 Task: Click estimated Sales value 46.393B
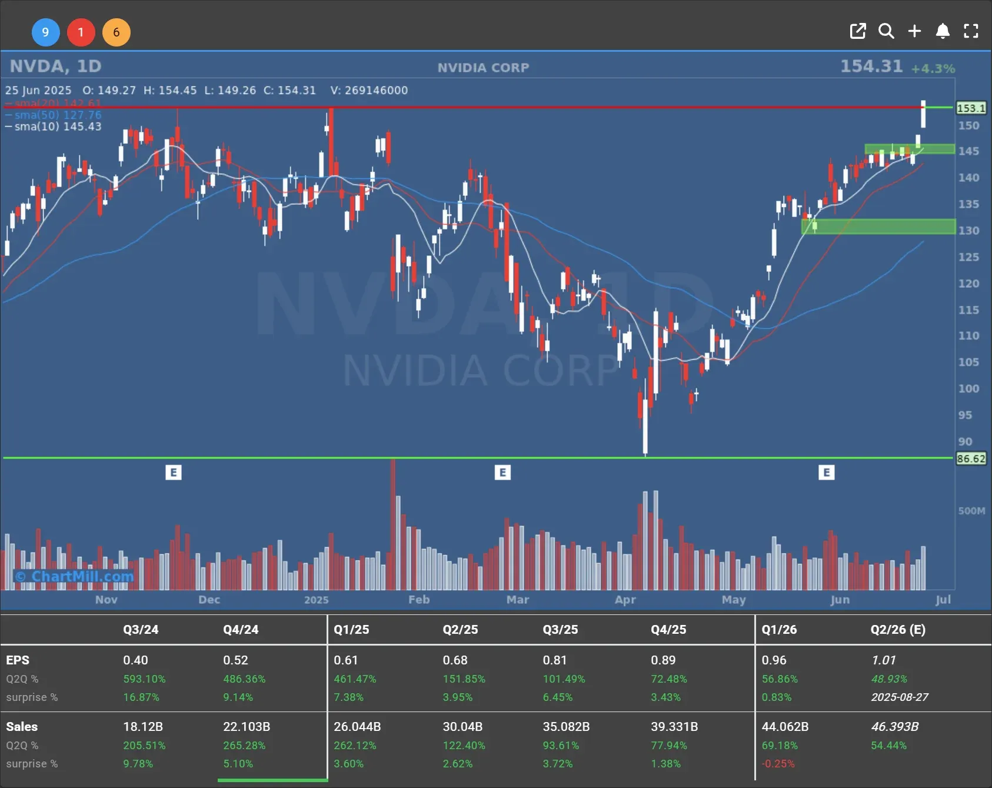tap(895, 727)
